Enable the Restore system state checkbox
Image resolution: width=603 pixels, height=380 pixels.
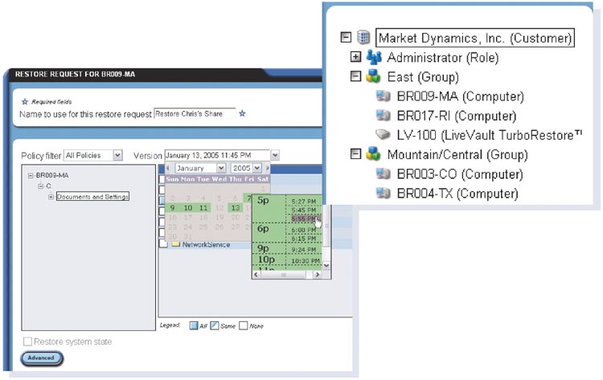click(28, 341)
